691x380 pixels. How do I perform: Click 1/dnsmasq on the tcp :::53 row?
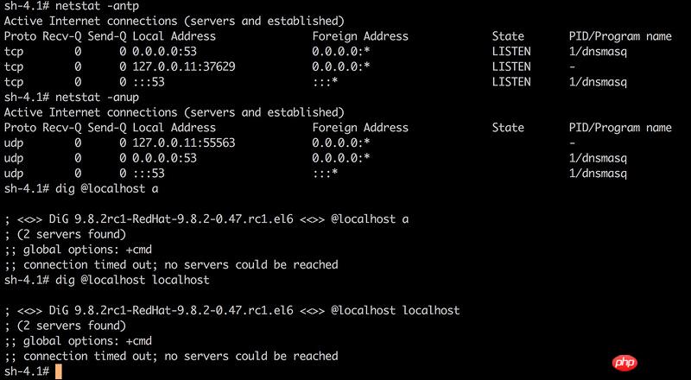coord(598,82)
